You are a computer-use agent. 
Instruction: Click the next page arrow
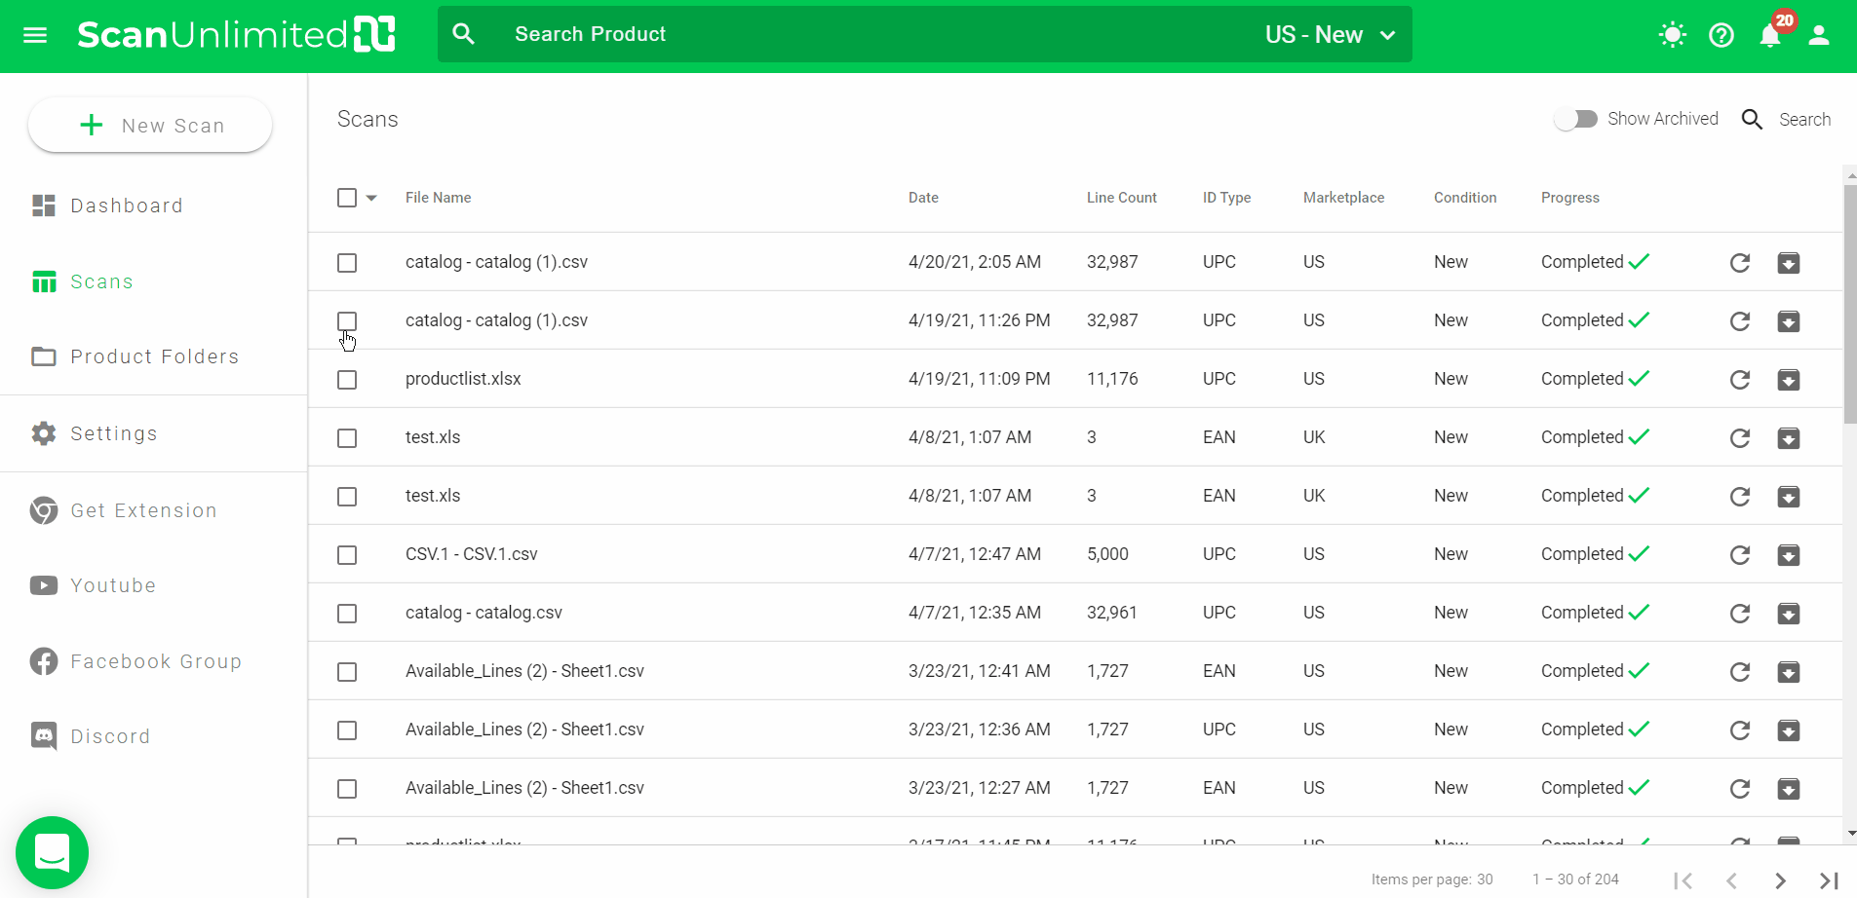pyautogui.click(x=1780, y=880)
